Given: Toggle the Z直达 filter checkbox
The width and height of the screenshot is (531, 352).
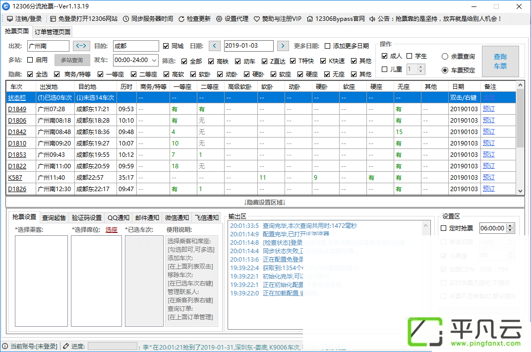Looking at the screenshot, I should pos(264,62).
